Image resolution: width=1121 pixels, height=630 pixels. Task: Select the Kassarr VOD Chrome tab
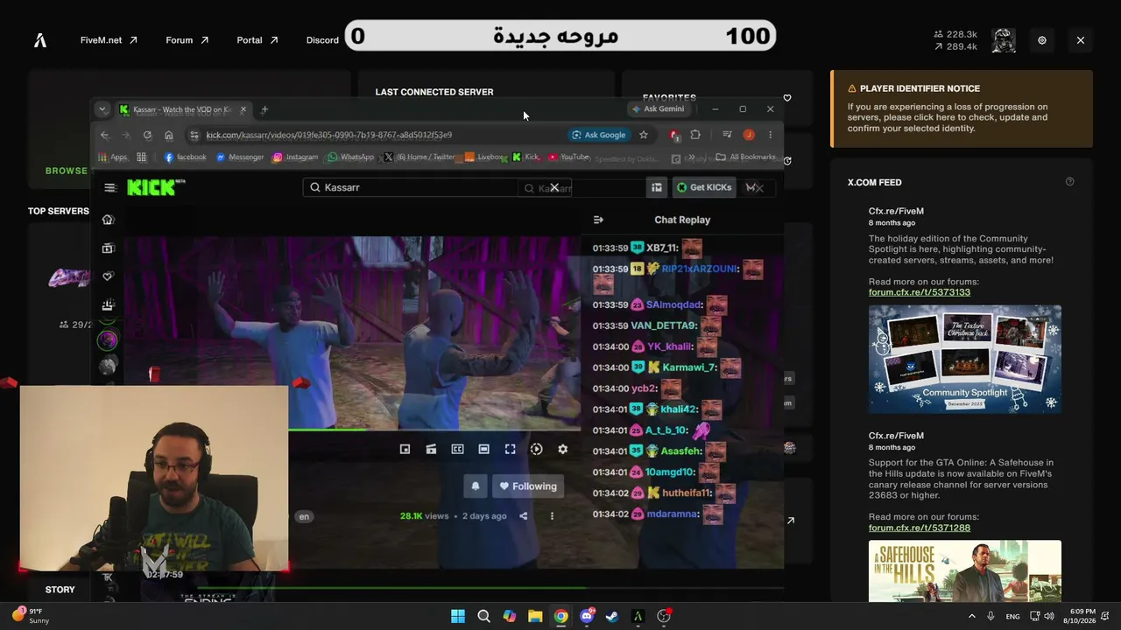(x=184, y=109)
